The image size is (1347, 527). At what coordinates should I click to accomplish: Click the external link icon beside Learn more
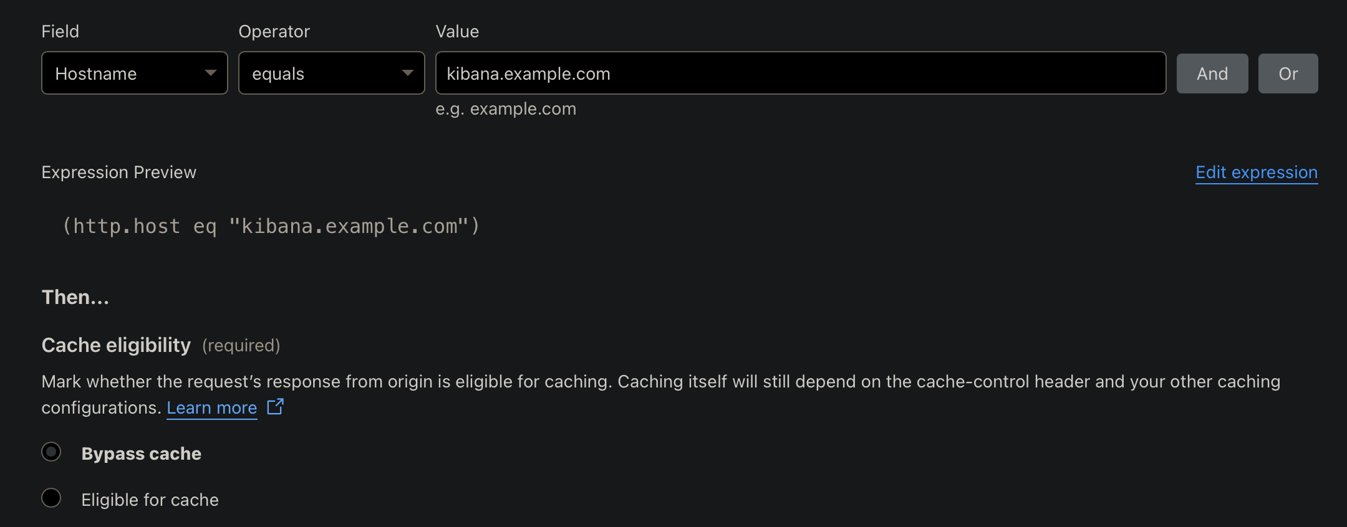[x=275, y=407]
